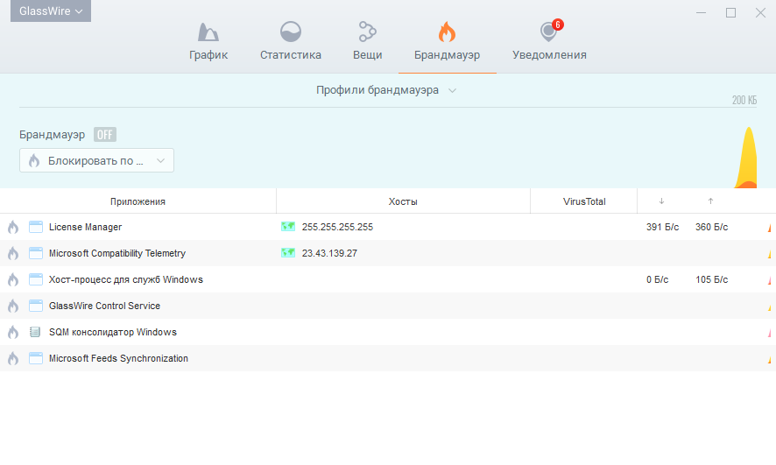Sort by the VirusTotal column header

[x=584, y=201]
